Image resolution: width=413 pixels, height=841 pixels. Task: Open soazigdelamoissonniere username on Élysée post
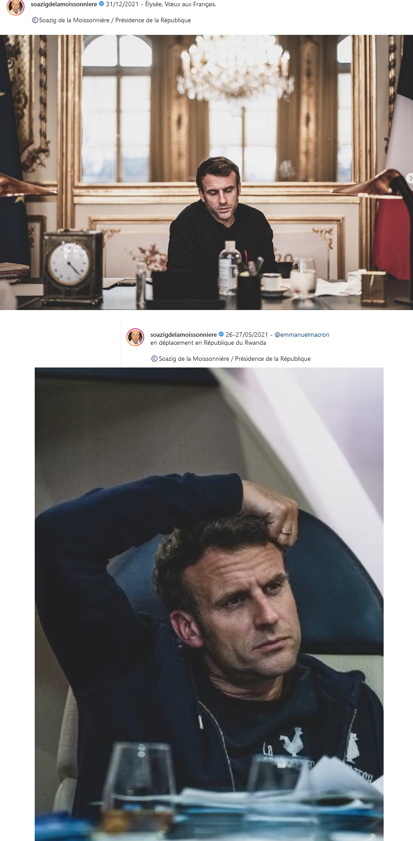pyautogui.click(x=64, y=4)
